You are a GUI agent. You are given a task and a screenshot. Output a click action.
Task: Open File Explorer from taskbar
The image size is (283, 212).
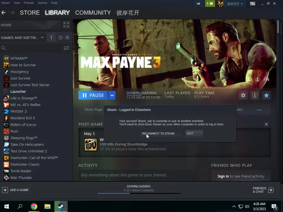pos(48,206)
